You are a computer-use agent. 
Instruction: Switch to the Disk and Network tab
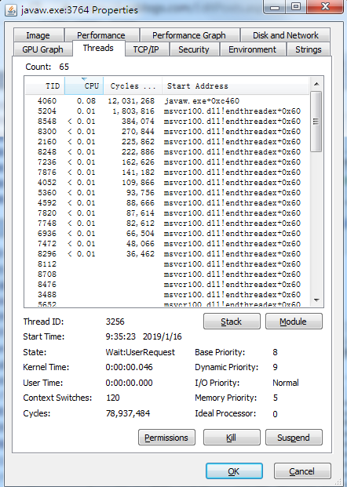pyautogui.click(x=286, y=35)
